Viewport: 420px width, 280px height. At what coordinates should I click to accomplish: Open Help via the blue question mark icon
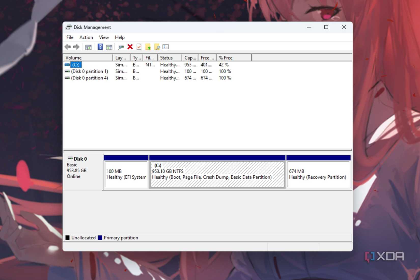point(100,47)
